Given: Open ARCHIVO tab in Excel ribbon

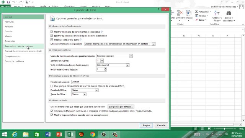Looking at the screenshot, I should pyautogui.click(x=5, y=7).
